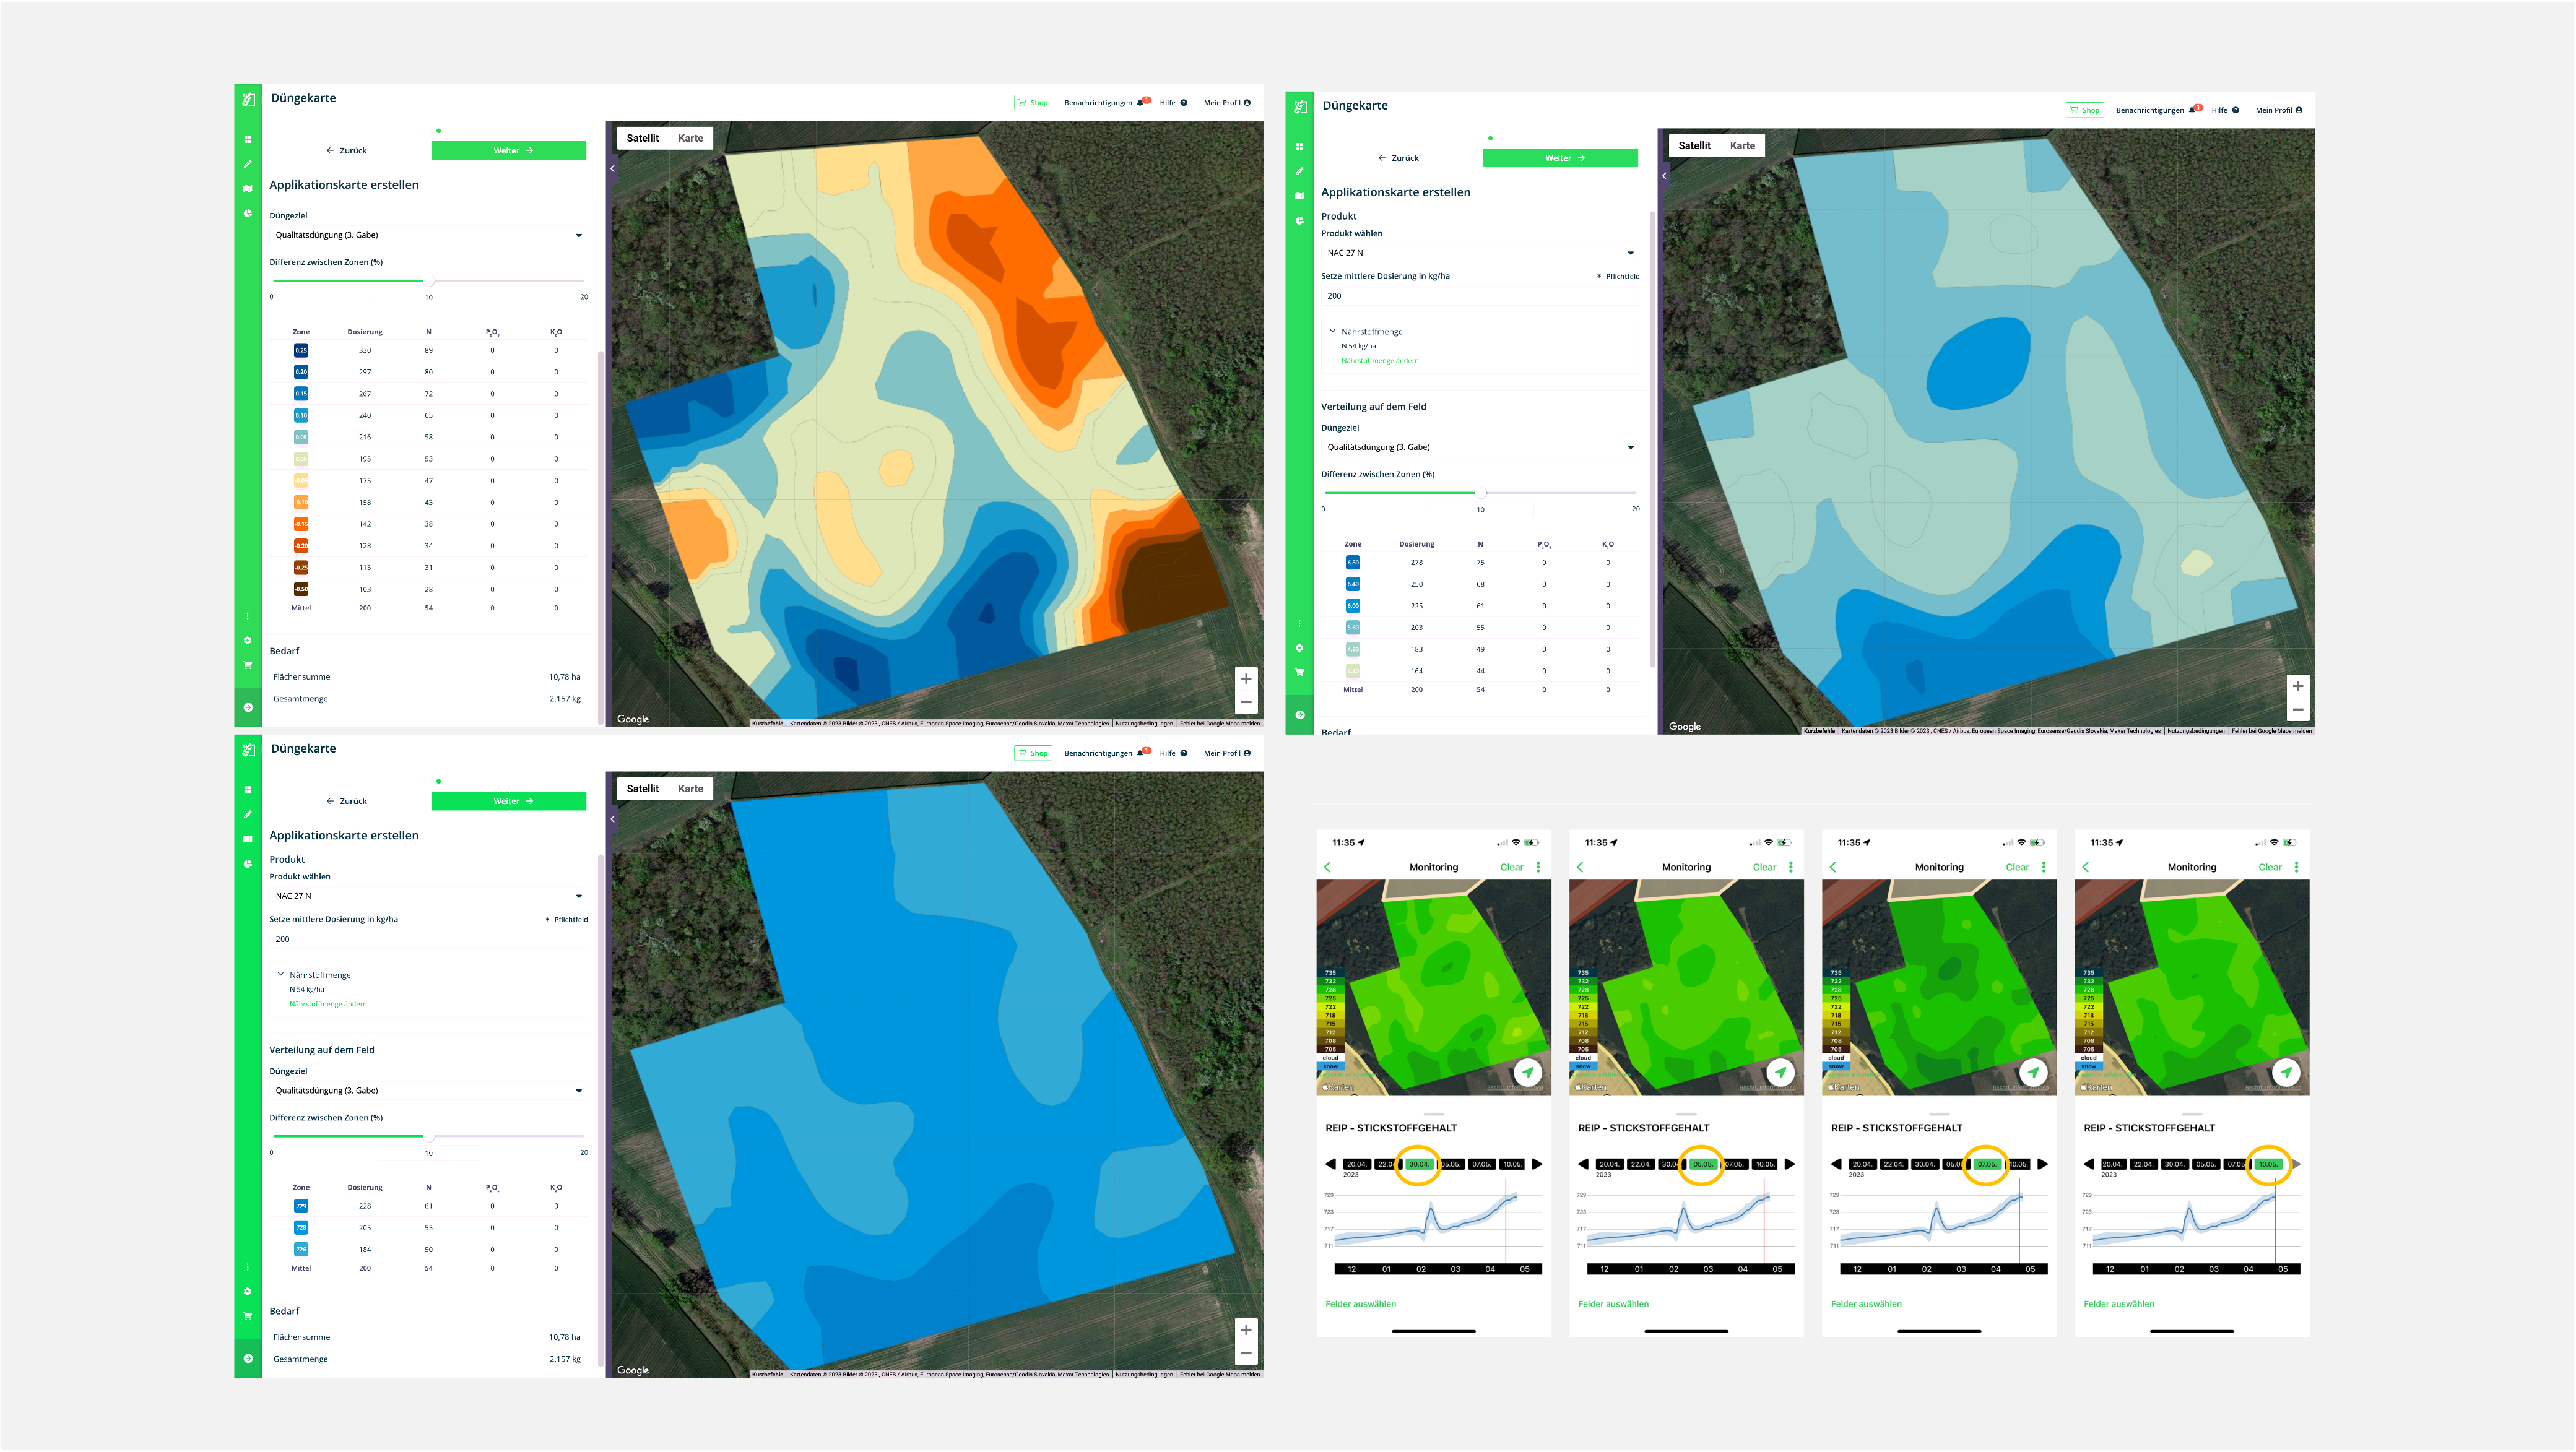Select 20.04. date chip on phone with 30.04. selected
Image resolution: width=2576 pixels, height=1452 pixels.
coord(1356,1164)
